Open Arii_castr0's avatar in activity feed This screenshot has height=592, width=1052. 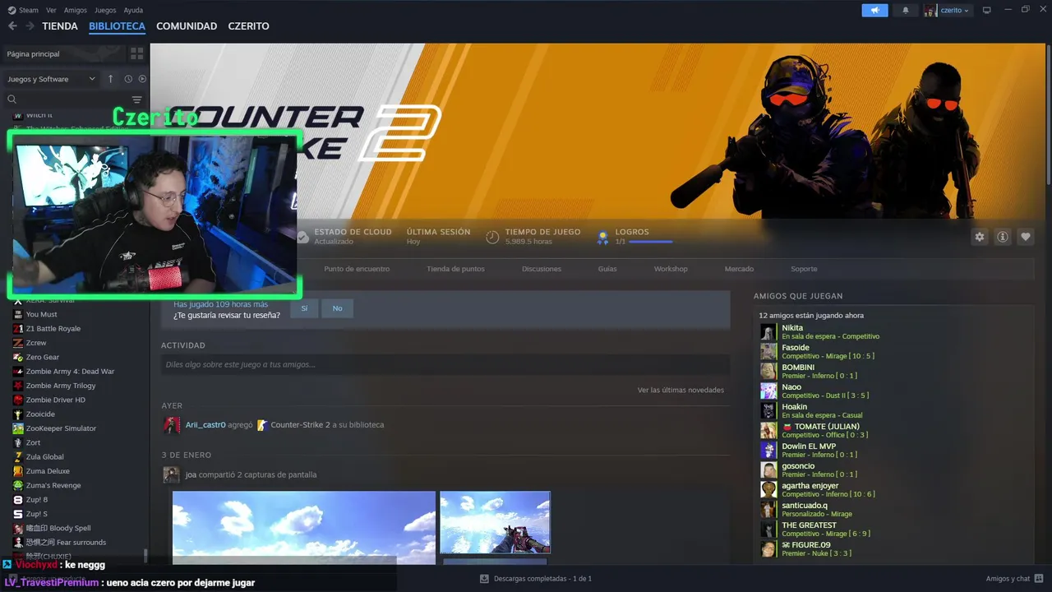[172, 425]
